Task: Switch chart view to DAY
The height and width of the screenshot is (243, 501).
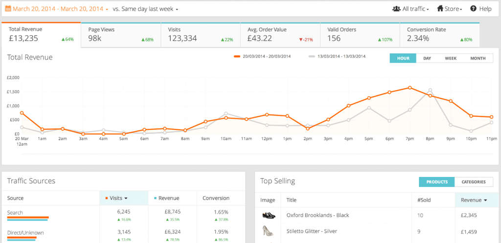Action: click(427, 58)
